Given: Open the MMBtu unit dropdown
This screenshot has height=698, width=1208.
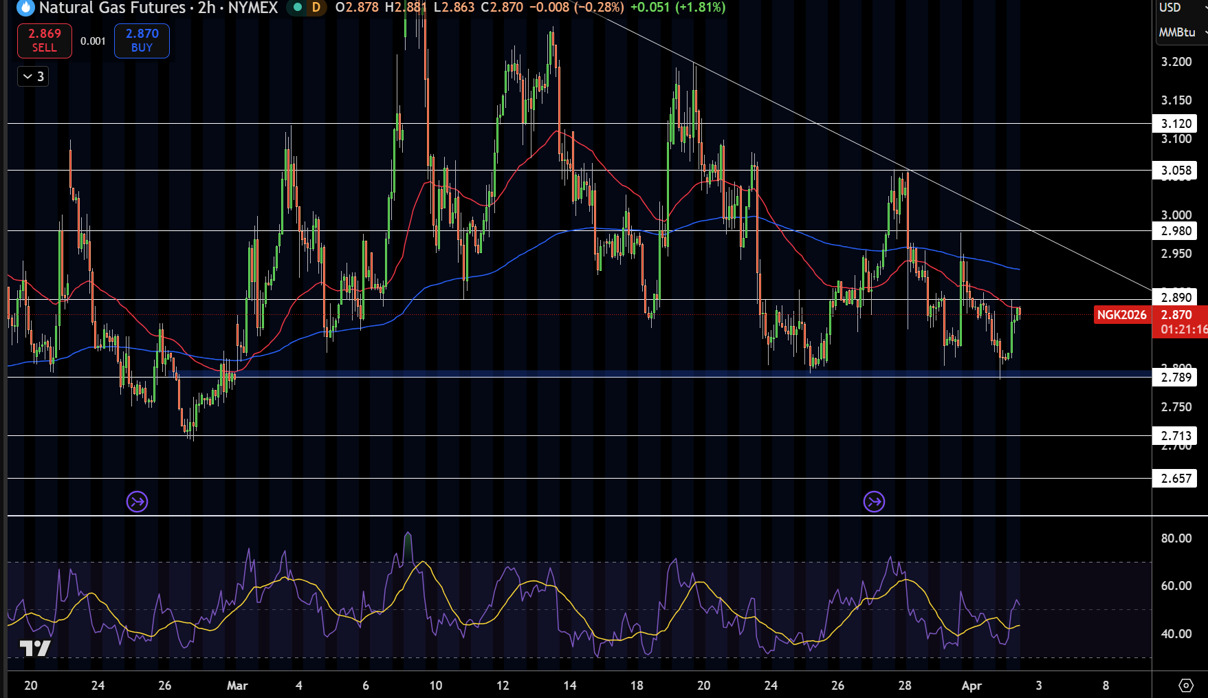Looking at the screenshot, I should 1181,32.
